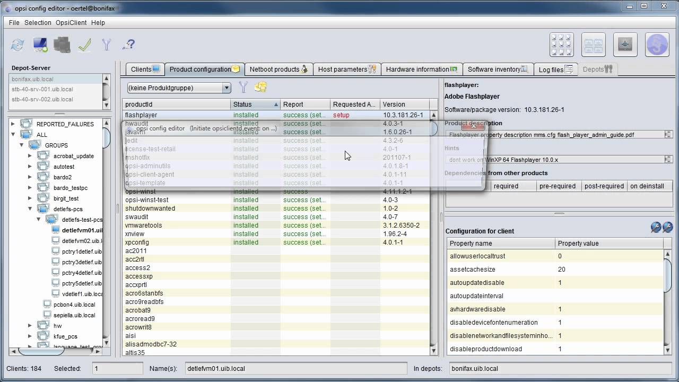Screen dimensions: 679x382
Task: Click the product filter funnel icon
Action: click(x=243, y=88)
